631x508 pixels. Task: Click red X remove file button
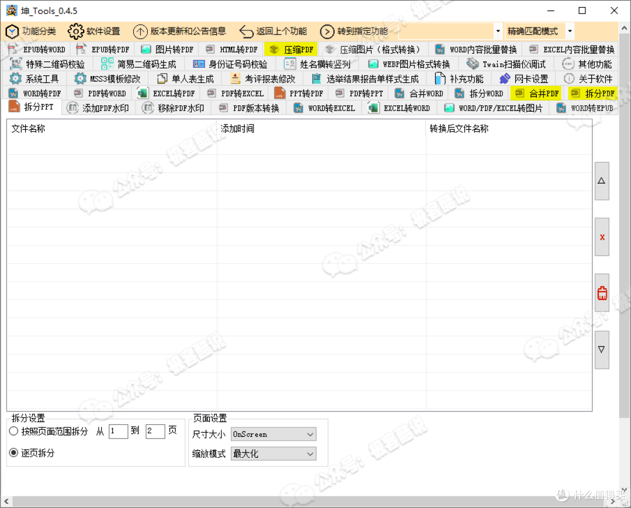pos(602,237)
